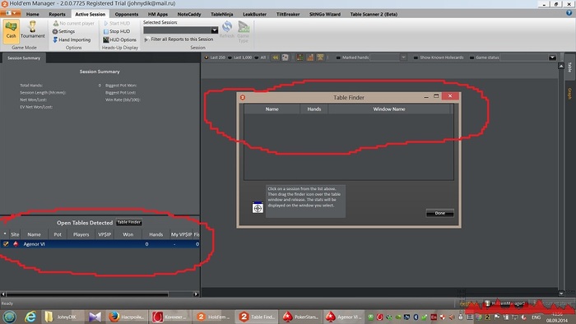The height and width of the screenshot is (324, 576).
Task: Click the Window Name column header in Table Finder
Action: click(389, 109)
